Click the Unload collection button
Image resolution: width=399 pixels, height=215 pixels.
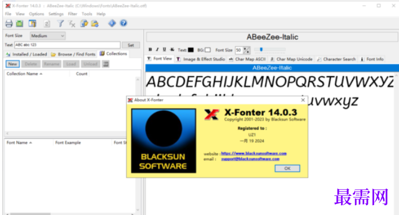pos(90,64)
